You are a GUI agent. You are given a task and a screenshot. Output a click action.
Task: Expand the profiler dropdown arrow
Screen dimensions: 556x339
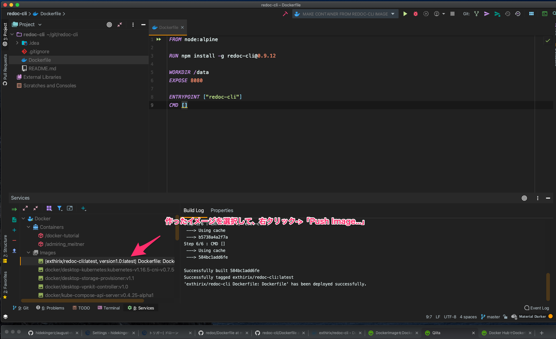pos(444,14)
